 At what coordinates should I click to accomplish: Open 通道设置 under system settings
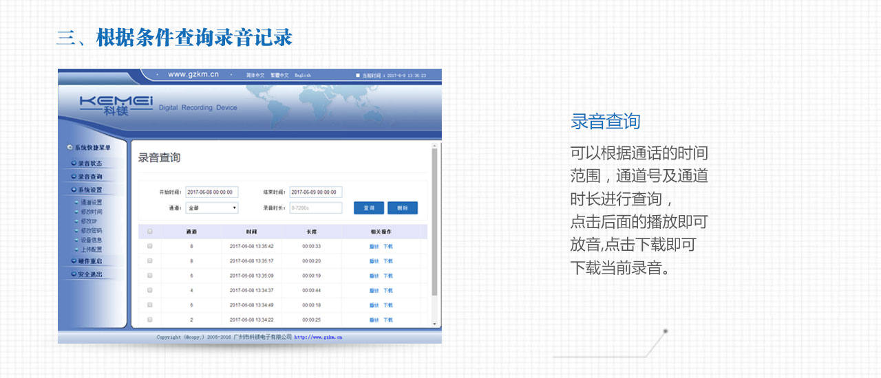(x=91, y=203)
